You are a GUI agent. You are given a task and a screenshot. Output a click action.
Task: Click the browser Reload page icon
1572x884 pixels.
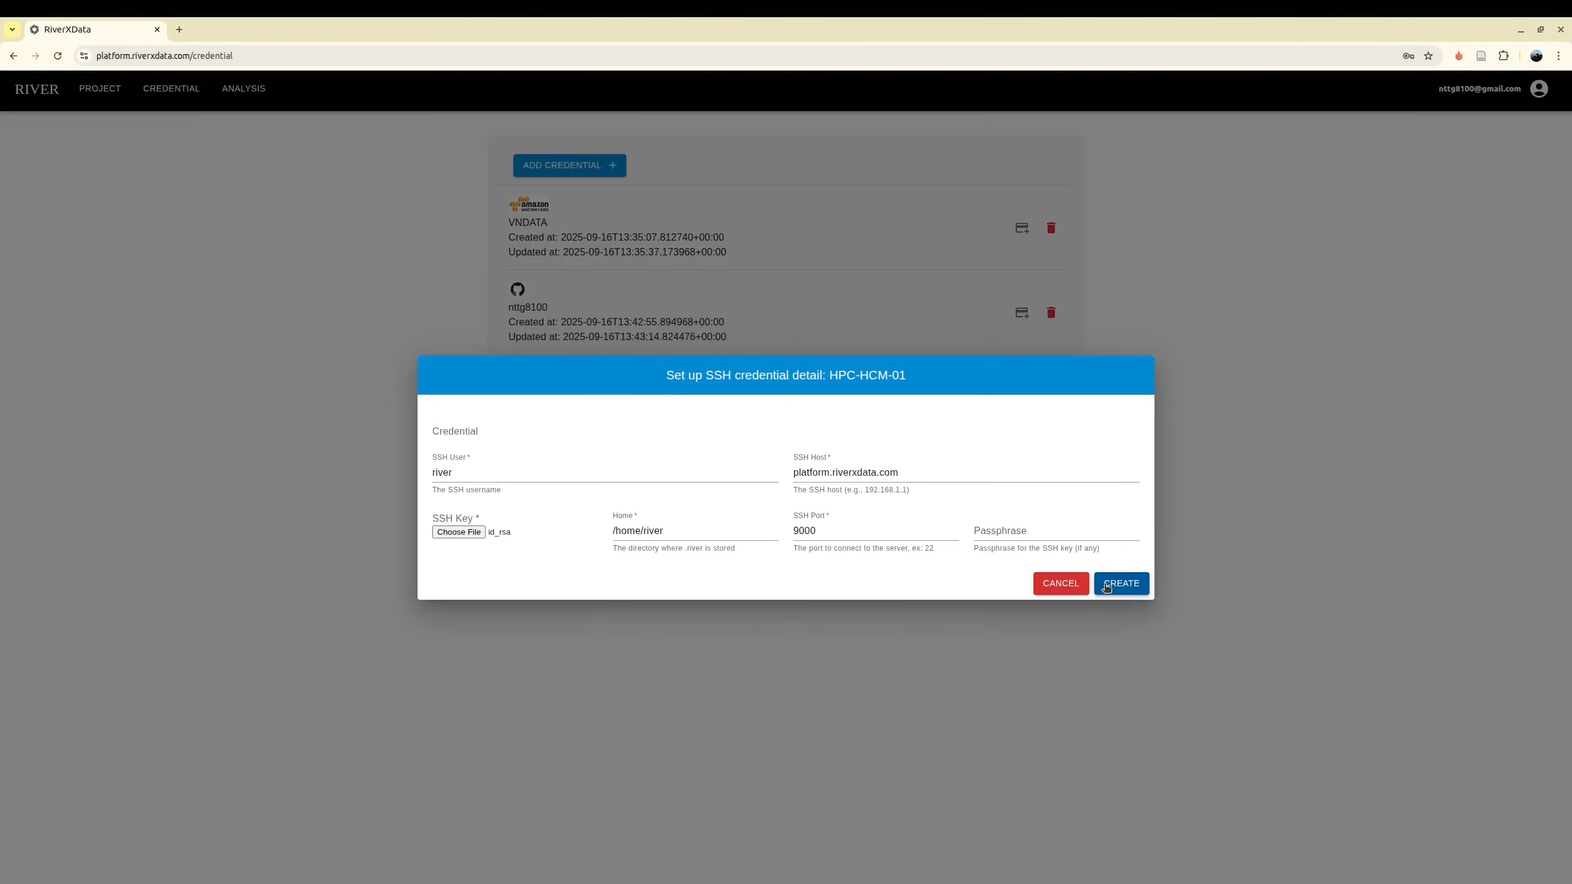(58, 56)
